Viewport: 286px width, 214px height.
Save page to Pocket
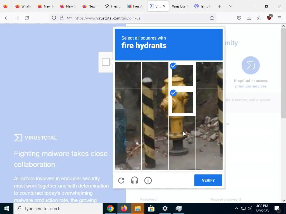click(239, 18)
